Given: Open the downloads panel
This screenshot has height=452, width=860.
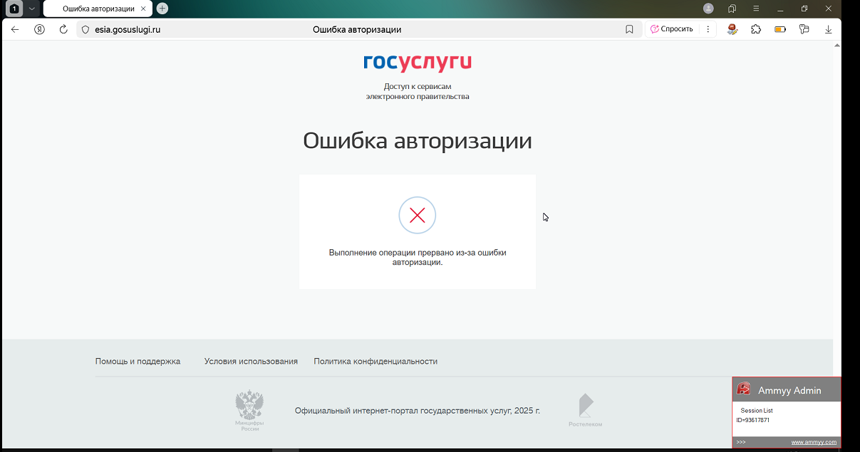Looking at the screenshot, I should pos(828,29).
